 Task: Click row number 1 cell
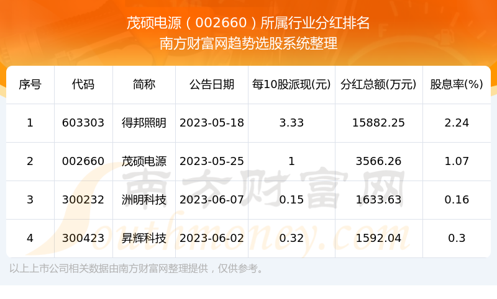[x=30, y=123]
